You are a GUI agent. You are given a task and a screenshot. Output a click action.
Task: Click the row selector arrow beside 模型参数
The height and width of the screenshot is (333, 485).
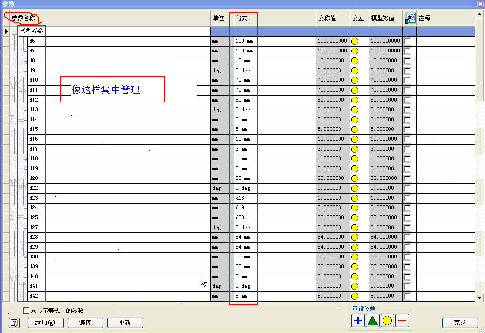pos(6,31)
